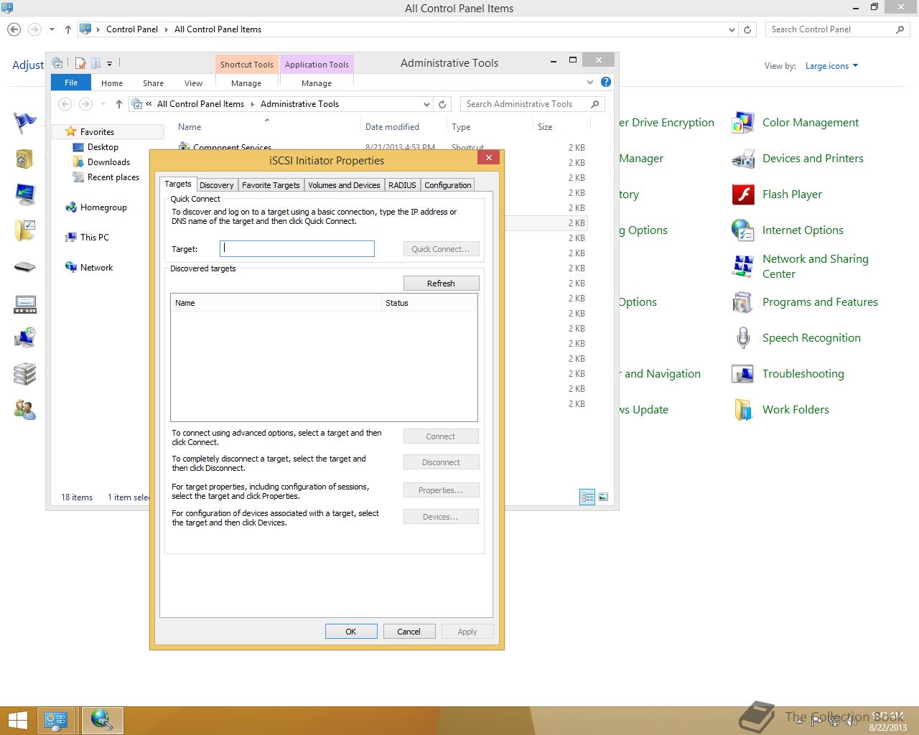The width and height of the screenshot is (919, 735).
Task: Open the Display monitor icon in Control Panel
Action: pos(24,194)
